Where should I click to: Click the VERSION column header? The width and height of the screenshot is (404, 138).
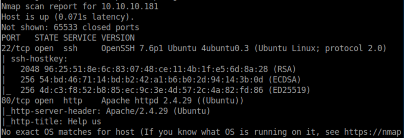pyautogui.click(x=118, y=38)
